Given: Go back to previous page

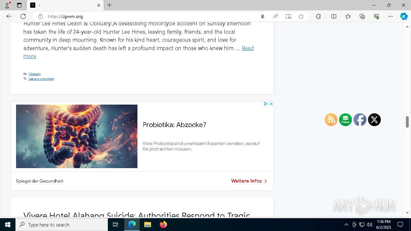Looking at the screenshot, I should [9, 16].
